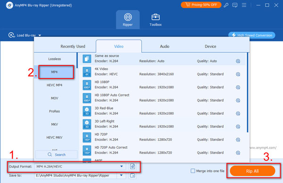Viewport: 283px width, 183px height.
Task: Click the Rip All button
Action: pyautogui.click(x=252, y=171)
